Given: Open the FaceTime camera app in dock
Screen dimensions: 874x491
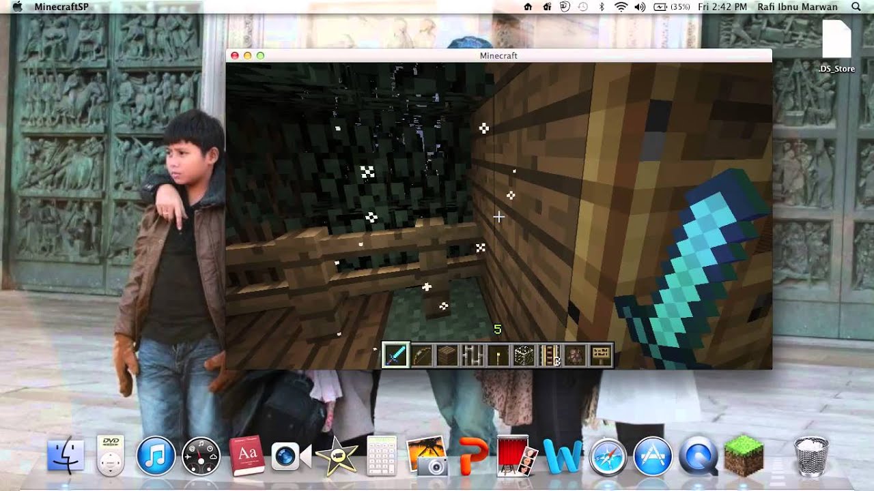Looking at the screenshot, I should pyautogui.click(x=291, y=456).
